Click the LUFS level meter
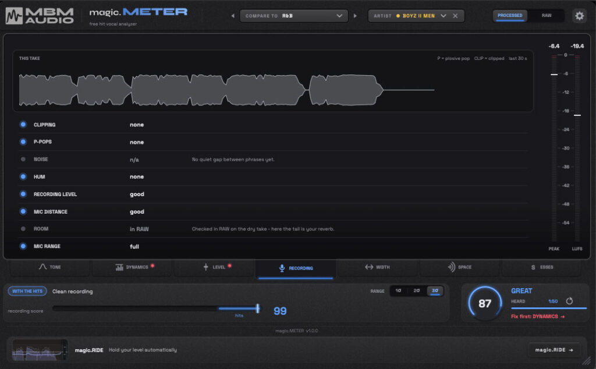The image size is (596, 369). click(x=577, y=148)
